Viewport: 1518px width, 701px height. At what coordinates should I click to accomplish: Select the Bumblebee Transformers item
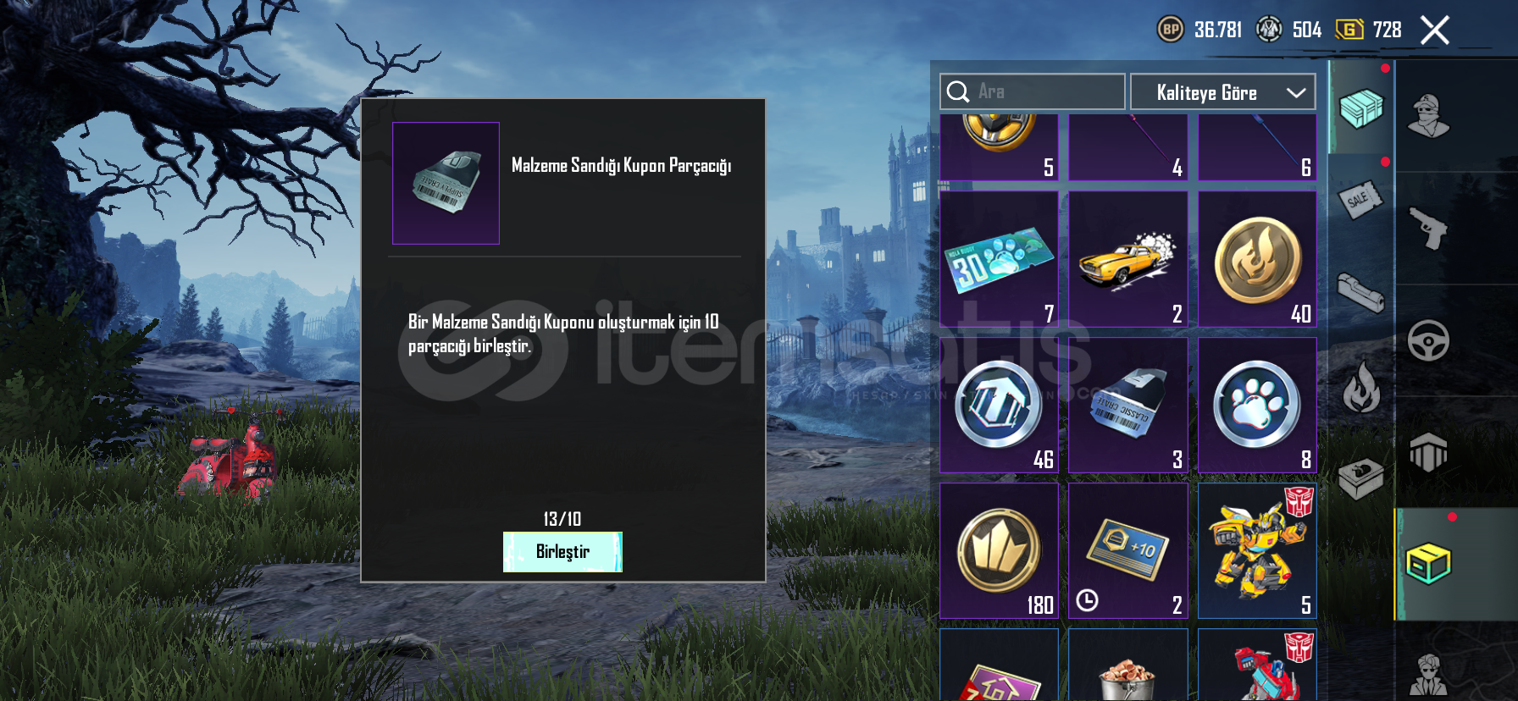tap(1257, 550)
